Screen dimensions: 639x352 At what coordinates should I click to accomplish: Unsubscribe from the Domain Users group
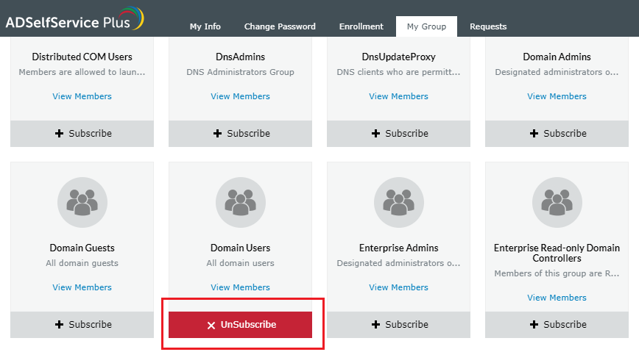point(241,325)
